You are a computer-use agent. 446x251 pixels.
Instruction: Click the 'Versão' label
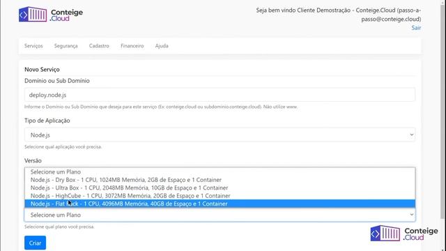(x=33, y=160)
